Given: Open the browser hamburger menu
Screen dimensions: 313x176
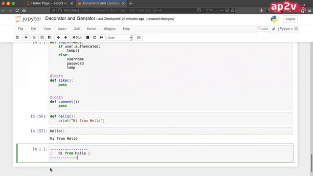Looking at the screenshot, I should click(x=310, y=10).
